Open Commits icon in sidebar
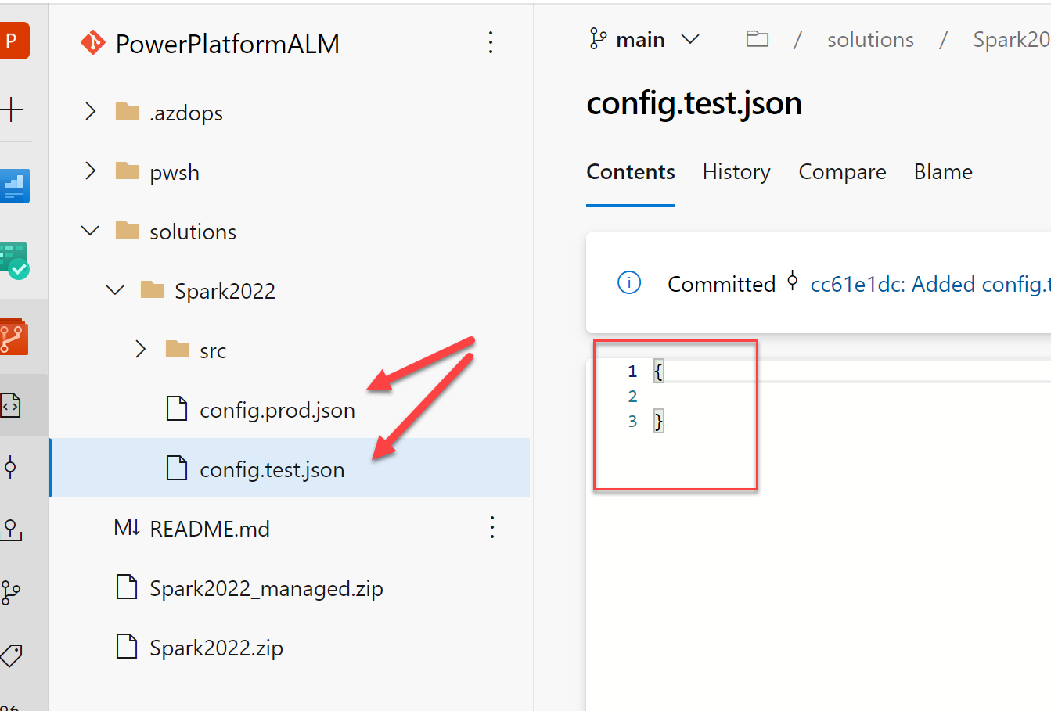Screen dimensions: 1051x711 click(10, 468)
